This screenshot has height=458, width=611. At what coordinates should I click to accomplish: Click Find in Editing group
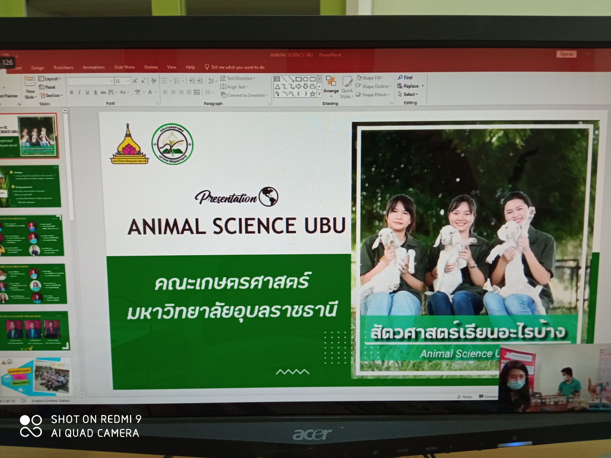[405, 78]
